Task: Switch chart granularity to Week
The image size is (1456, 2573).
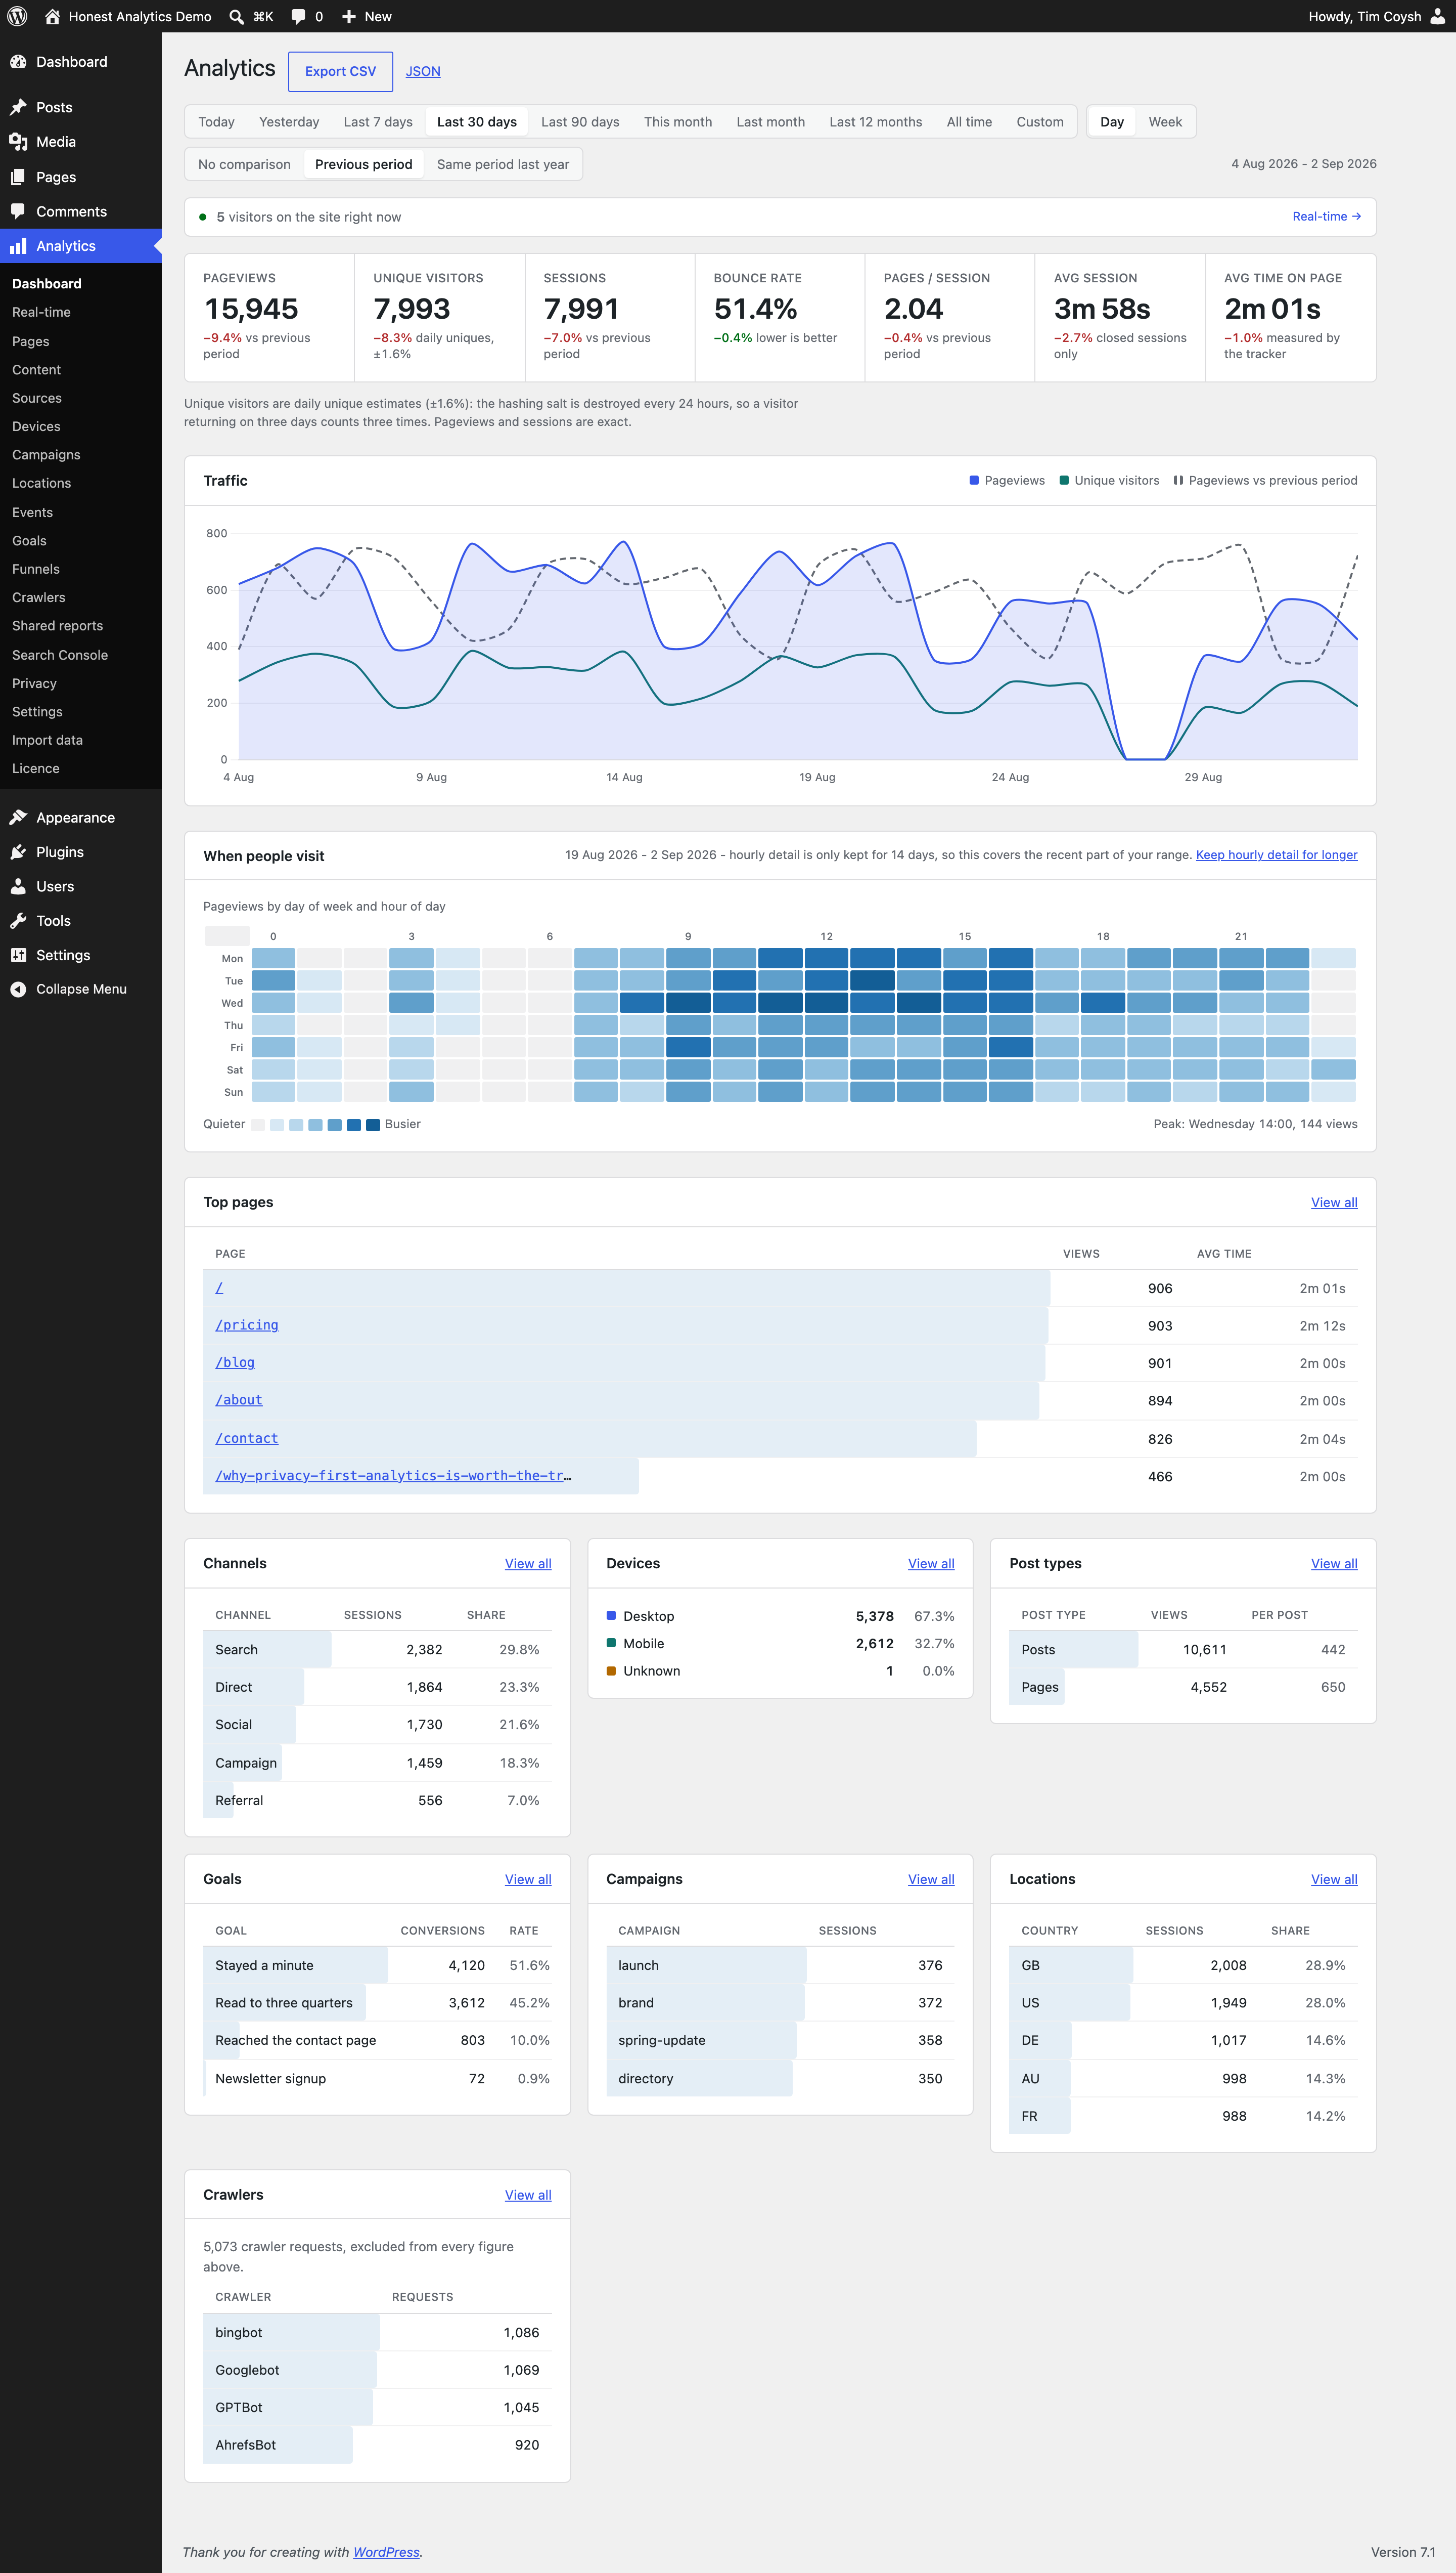Action: pos(1165,122)
